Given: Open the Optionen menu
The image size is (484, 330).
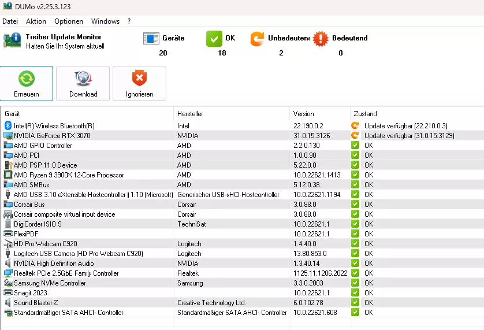Looking at the screenshot, I should [69, 21].
